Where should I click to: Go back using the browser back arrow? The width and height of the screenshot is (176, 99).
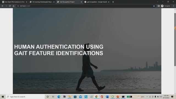click(x=2, y=6)
